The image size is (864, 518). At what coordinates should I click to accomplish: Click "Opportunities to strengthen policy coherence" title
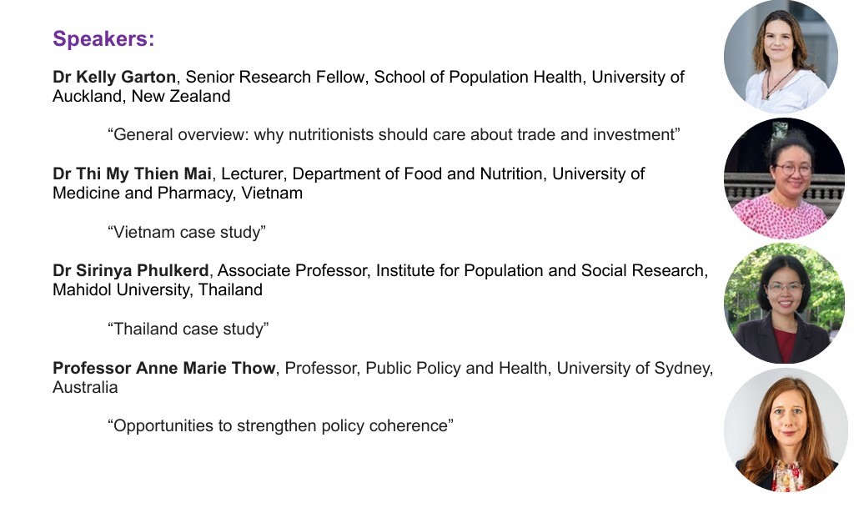(x=280, y=425)
